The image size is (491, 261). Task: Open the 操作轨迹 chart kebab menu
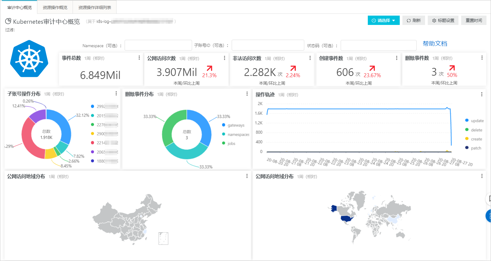[482, 94]
